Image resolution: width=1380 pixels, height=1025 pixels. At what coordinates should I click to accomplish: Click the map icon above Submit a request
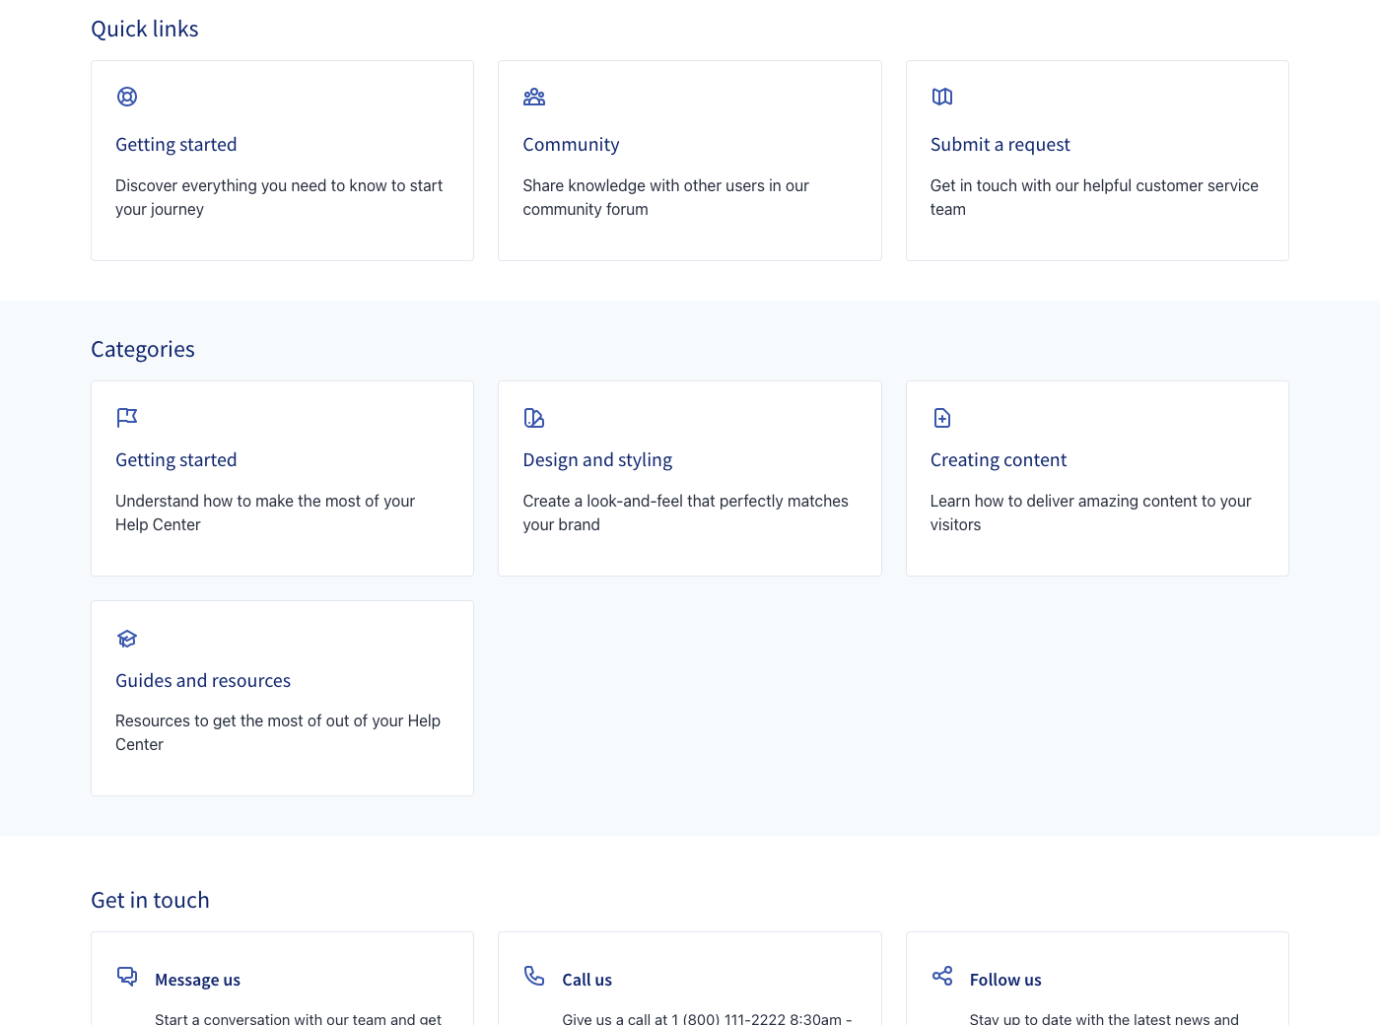click(942, 97)
